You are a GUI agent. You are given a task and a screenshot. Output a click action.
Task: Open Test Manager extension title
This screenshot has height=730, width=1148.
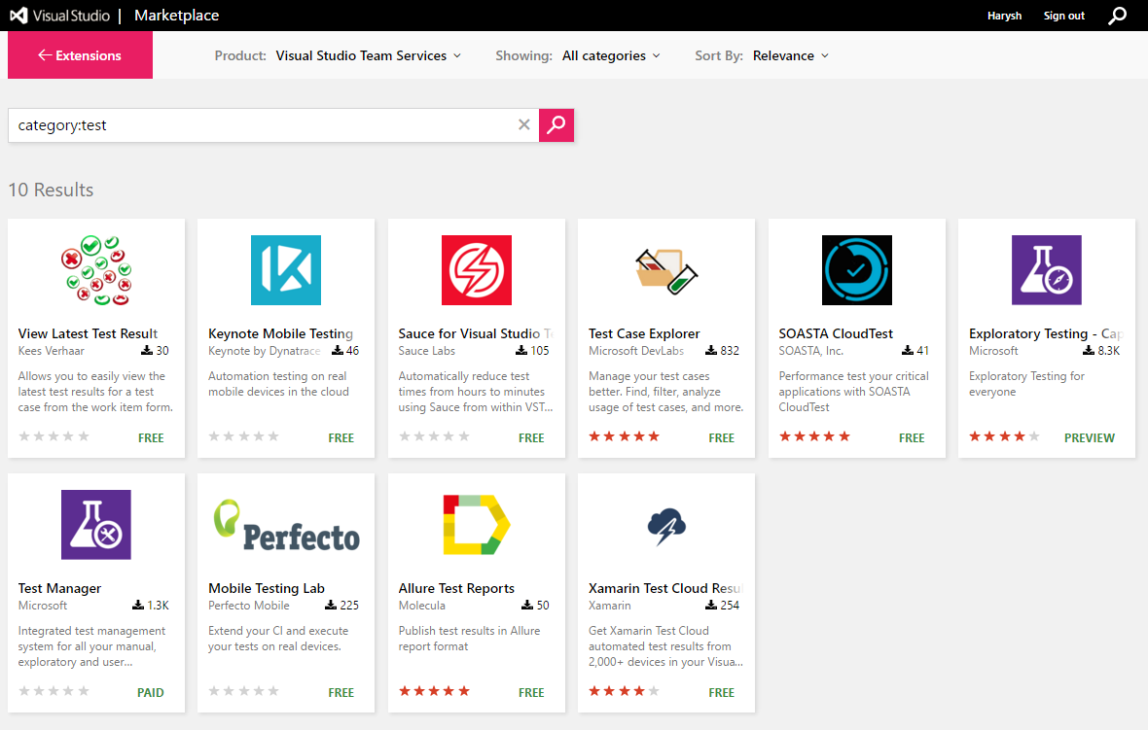pos(60,588)
